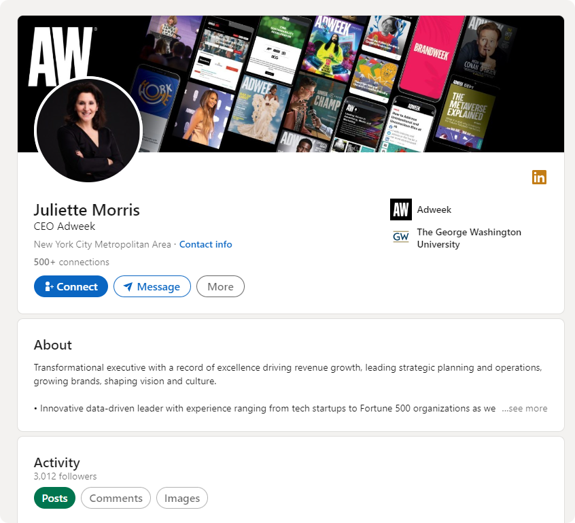This screenshot has width=575, height=523.
Task: Open The George Washington University link
Action: pos(469,238)
